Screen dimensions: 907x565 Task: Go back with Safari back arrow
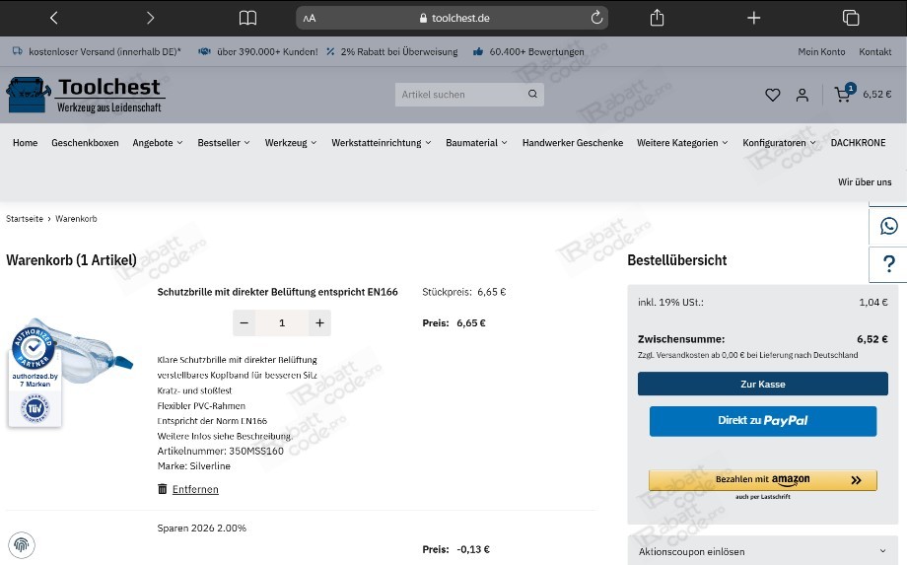click(x=54, y=18)
